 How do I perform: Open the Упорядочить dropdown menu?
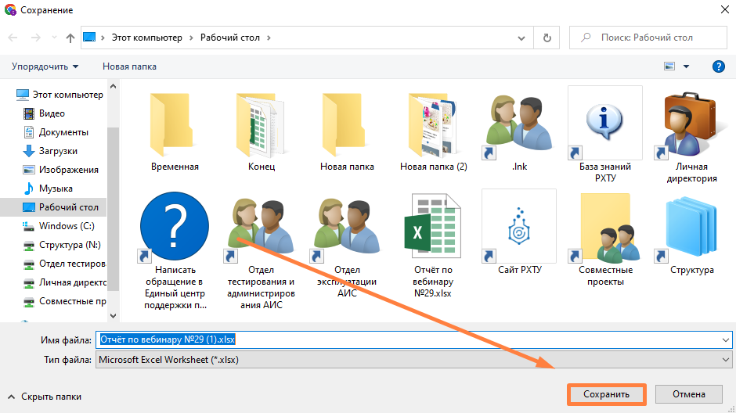coord(45,66)
